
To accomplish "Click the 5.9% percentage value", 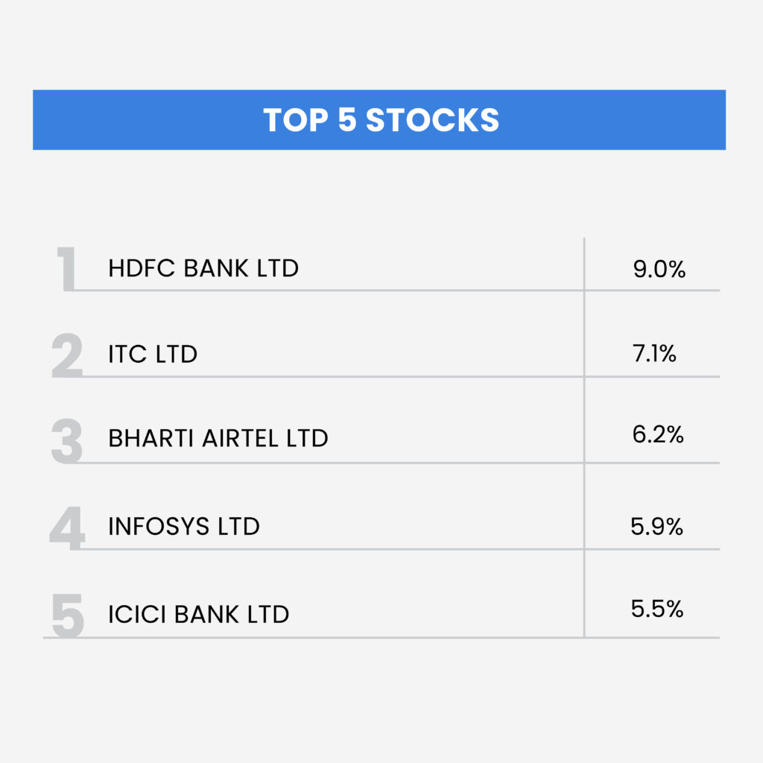I will point(657,526).
